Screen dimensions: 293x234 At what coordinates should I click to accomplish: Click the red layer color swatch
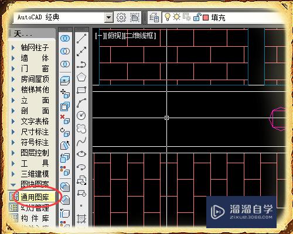coord(206,18)
